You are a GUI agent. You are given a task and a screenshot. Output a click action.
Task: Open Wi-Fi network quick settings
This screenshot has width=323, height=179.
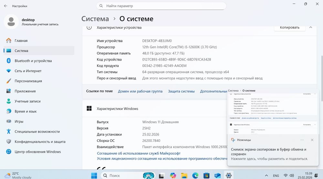click(286, 175)
